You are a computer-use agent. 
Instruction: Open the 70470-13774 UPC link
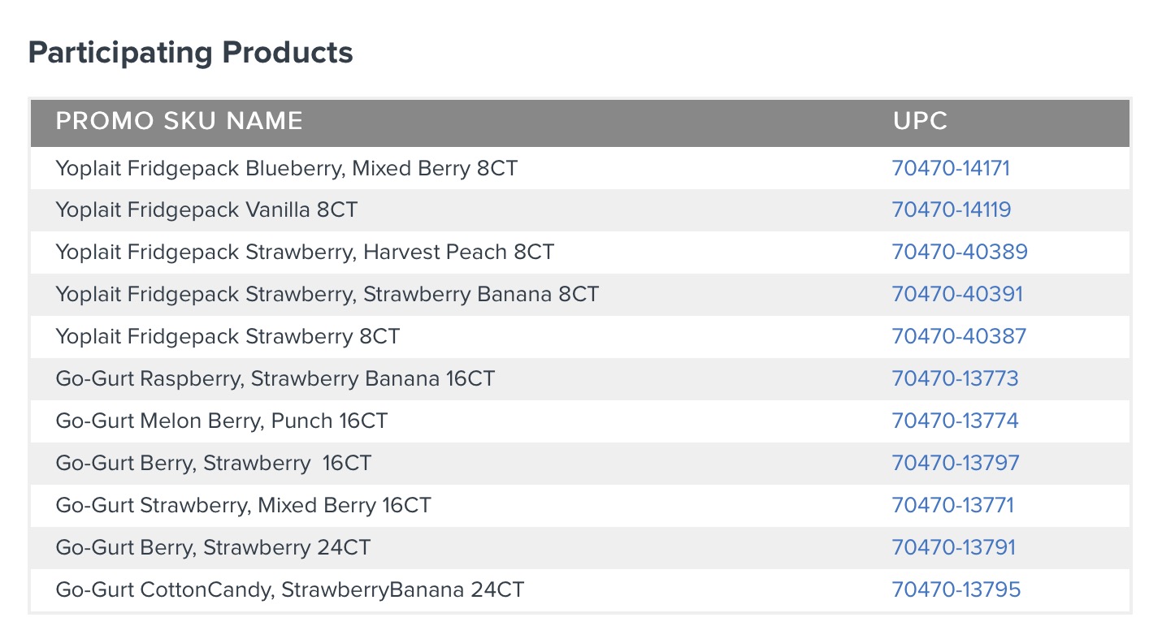point(955,421)
